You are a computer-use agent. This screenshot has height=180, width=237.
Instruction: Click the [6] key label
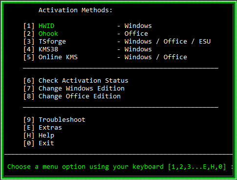pos(29,81)
